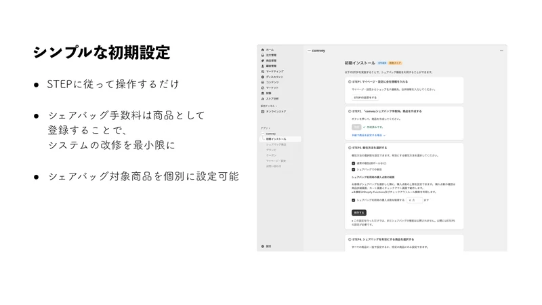Image resolution: width=542 pixels, height=305 pixels.
Task: Click the マーケティング marketing icon
Action: pos(263,72)
